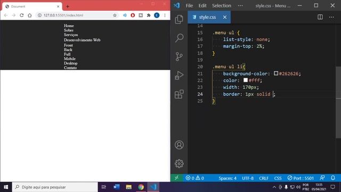Open the Windows Start menu
Viewport: 341px width, 192px height.
6,187
